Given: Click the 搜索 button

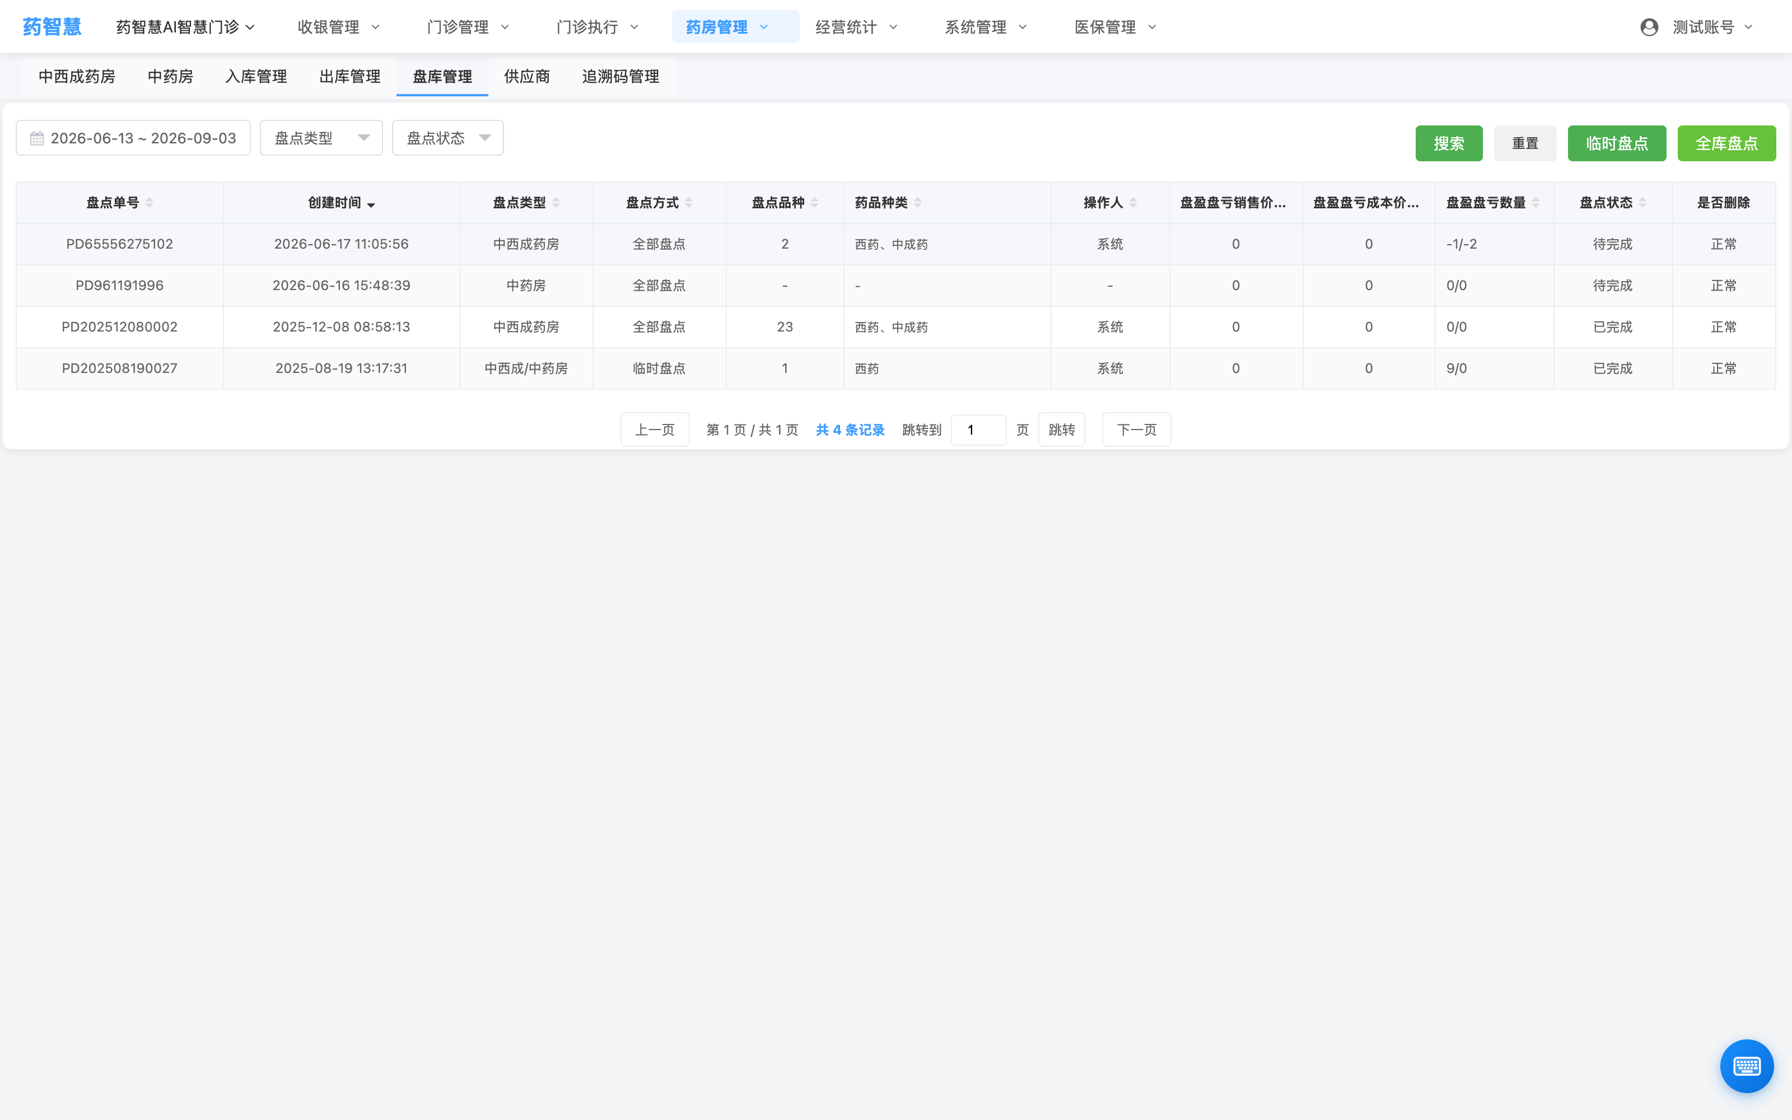Looking at the screenshot, I should click(1448, 143).
